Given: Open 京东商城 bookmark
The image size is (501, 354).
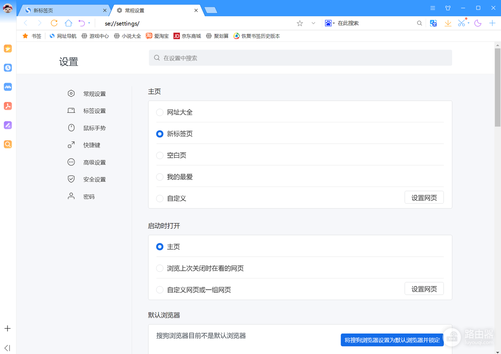Looking at the screenshot, I should [187, 36].
